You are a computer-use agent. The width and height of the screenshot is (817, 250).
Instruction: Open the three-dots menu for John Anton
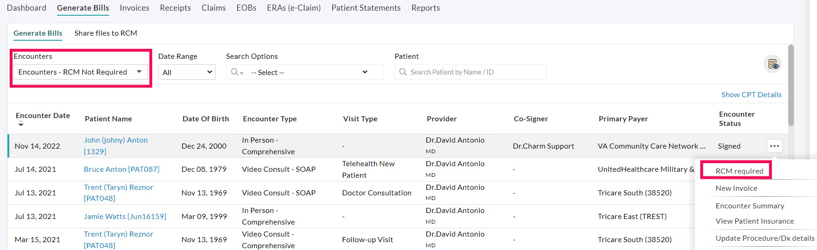pyautogui.click(x=774, y=146)
